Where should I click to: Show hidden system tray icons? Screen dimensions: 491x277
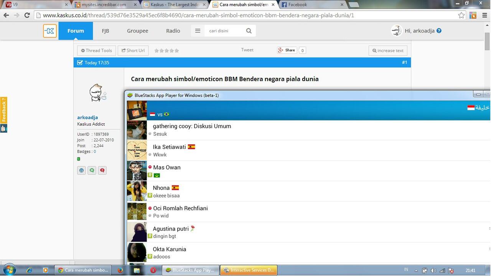pyautogui.click(x=416, y=270)
